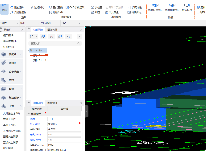Select 房心回填 item
This screenshot has width=206, height=151.
tap(8, 148)
